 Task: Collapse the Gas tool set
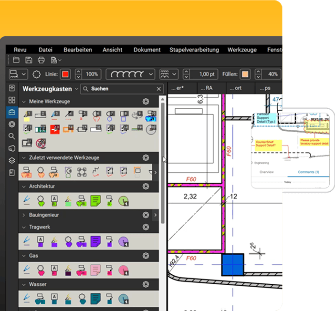click(x=24, y=256)
